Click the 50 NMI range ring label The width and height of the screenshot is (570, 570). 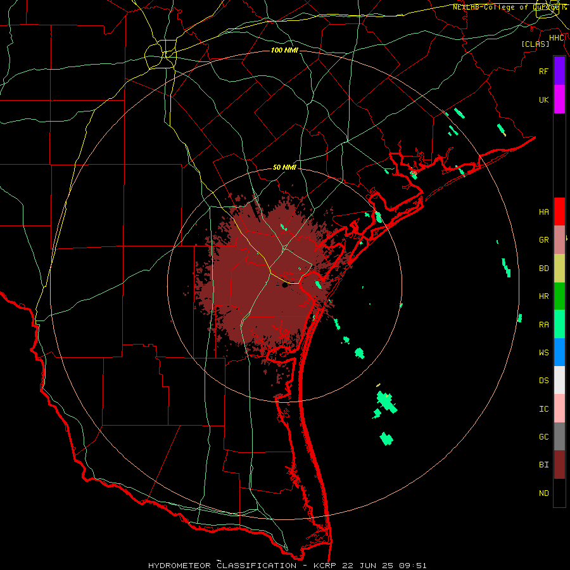284,167
